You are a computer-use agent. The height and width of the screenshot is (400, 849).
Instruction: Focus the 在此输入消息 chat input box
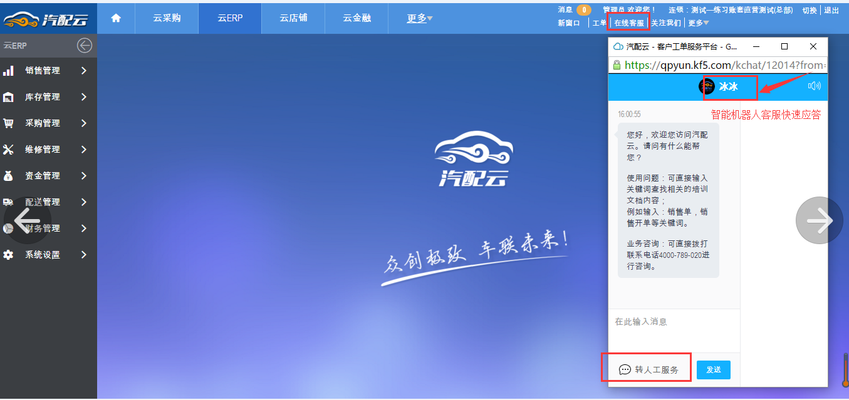tap(674, 330)
